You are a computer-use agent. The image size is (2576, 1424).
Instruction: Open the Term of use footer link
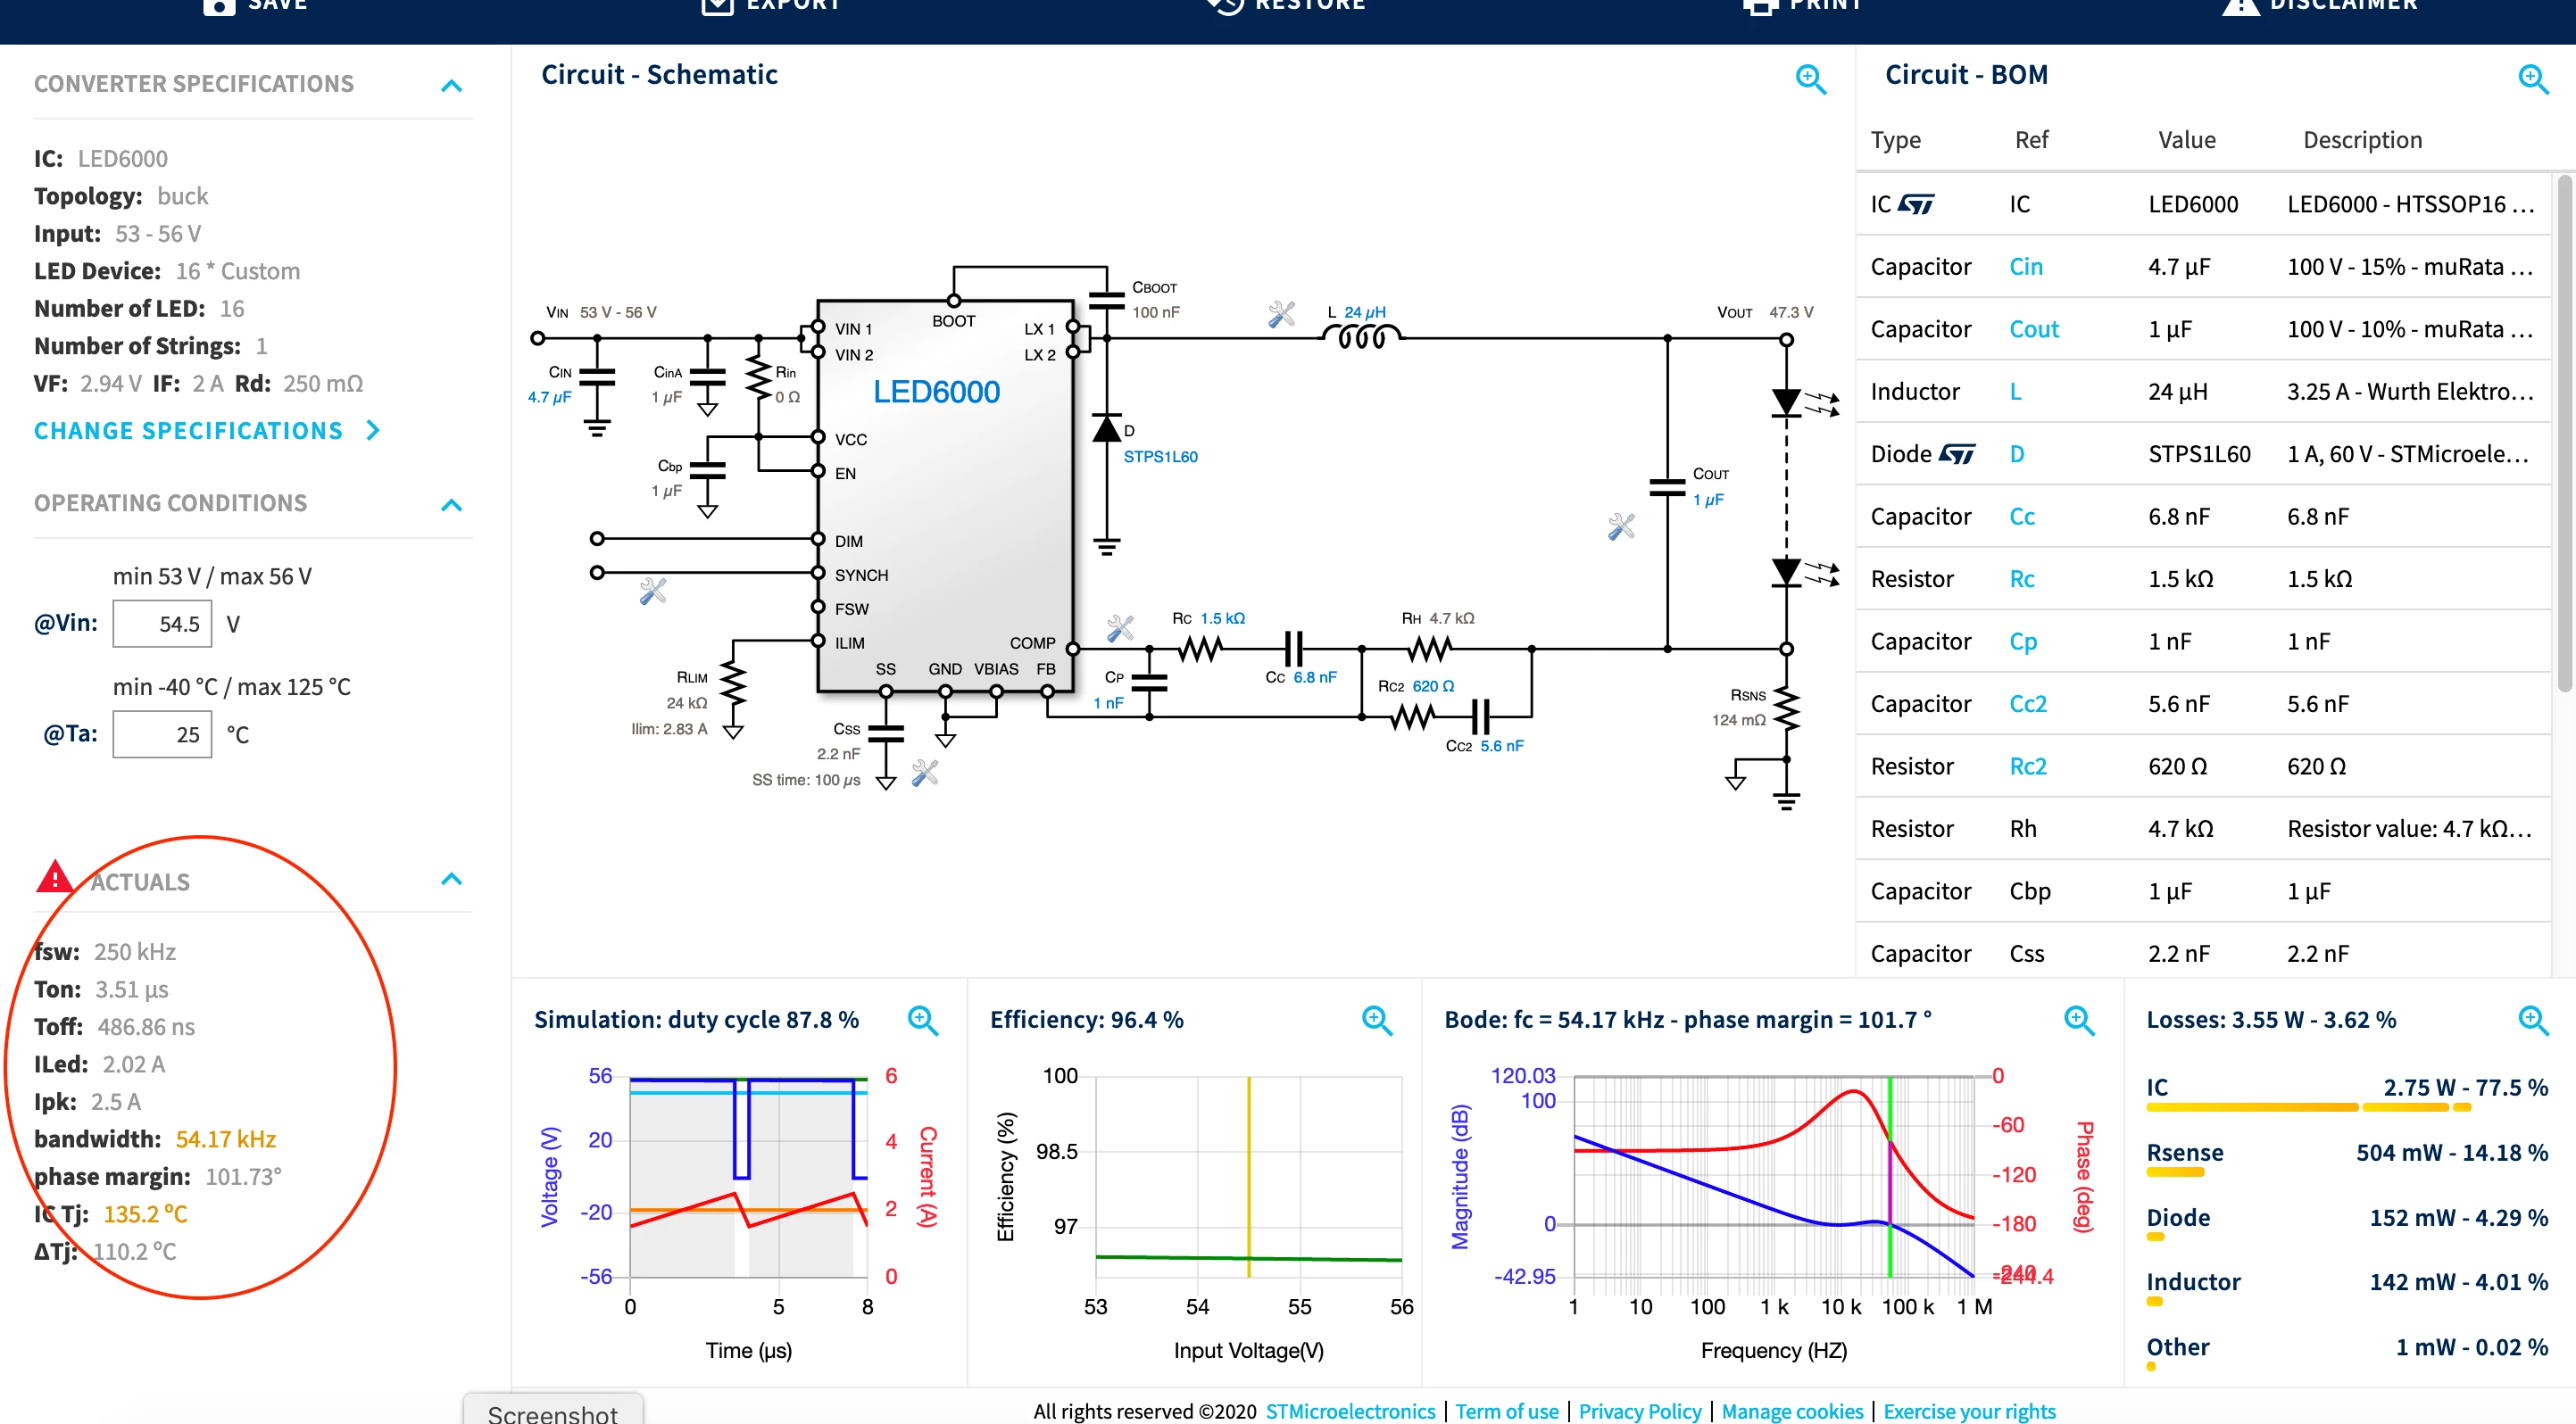click(1506, 1411)
